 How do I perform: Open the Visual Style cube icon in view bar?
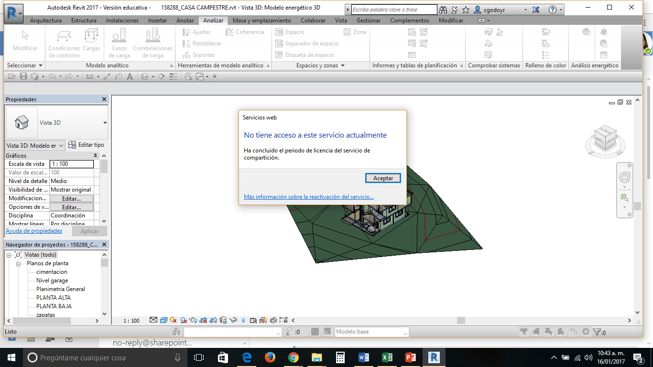pyautogui.click(x=163, y=320)
